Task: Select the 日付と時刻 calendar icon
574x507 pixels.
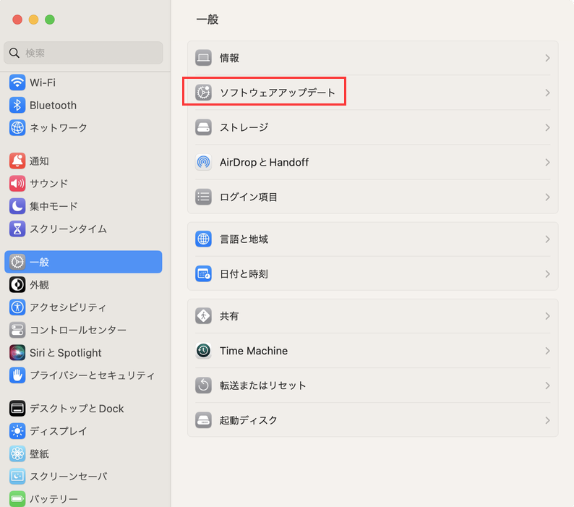Action: point(204,274)
